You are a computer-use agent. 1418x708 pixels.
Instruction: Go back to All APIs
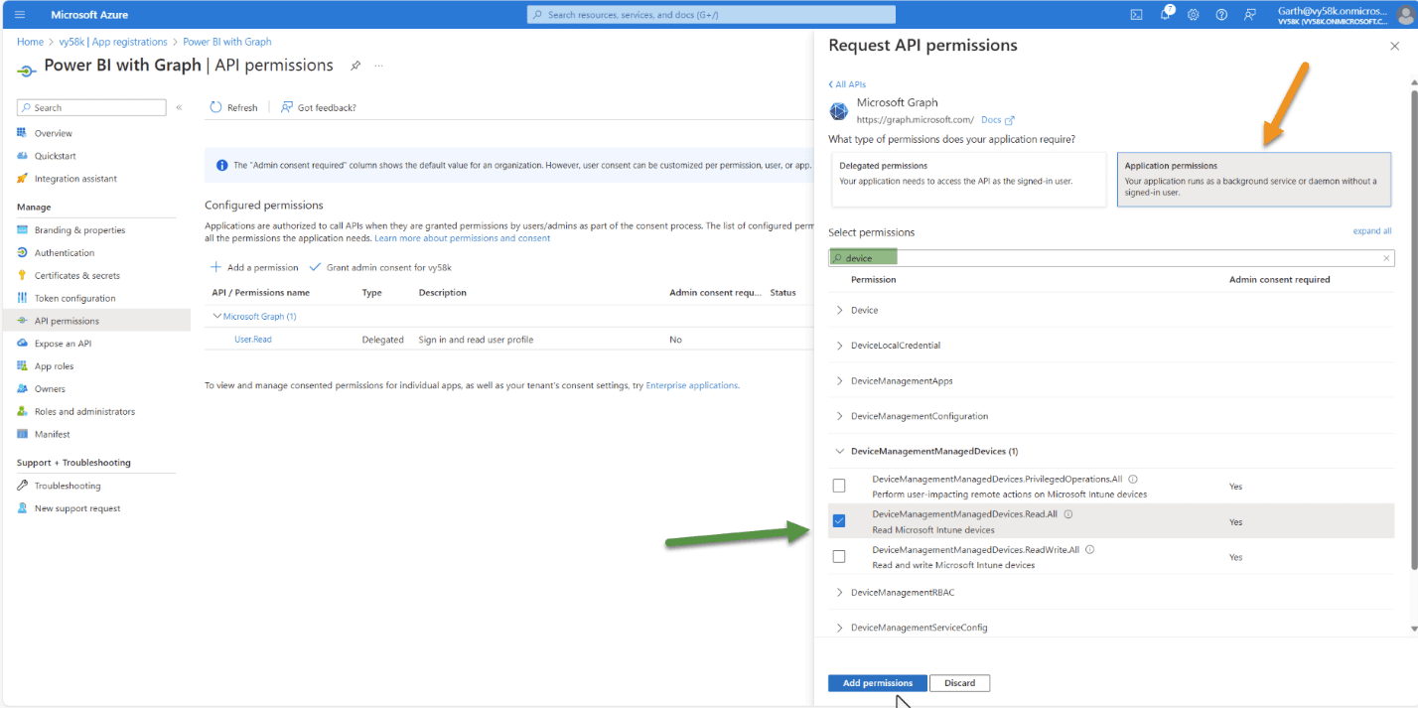click(x=847, y=84)
